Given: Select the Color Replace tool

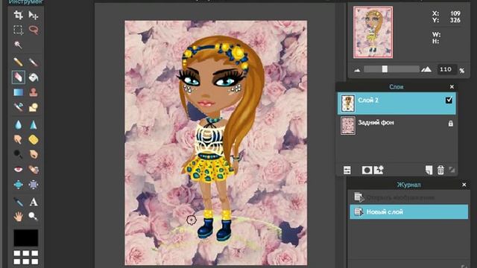Looking at the screenshot, I should 18,107.
